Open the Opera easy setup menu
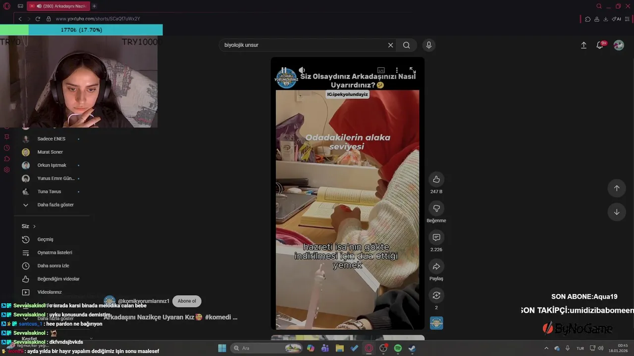 click(628, 19)
